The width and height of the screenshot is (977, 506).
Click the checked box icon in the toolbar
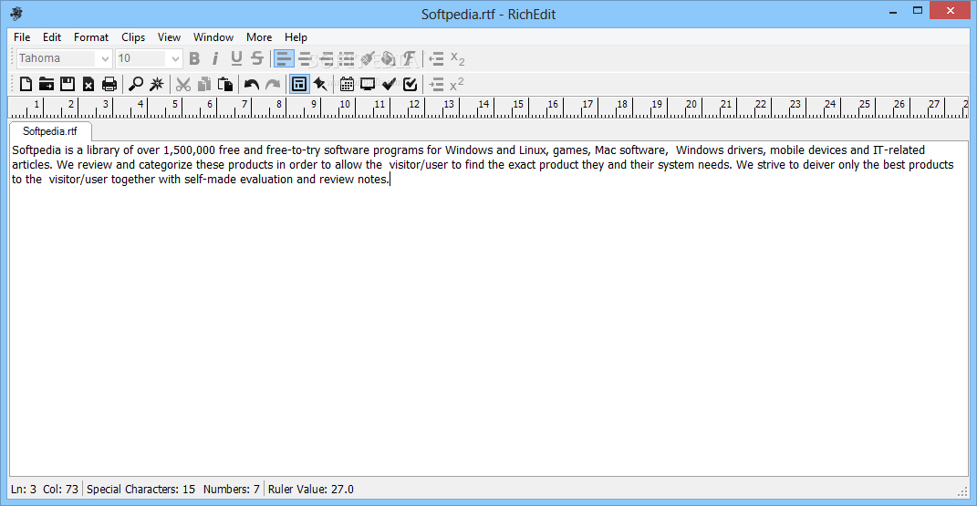click(x=410, y=84)
